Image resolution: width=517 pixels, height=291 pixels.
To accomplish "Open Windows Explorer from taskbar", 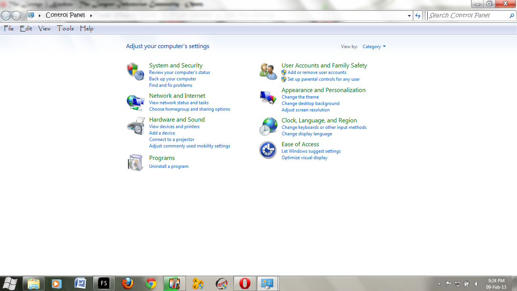I will pyautogui.click(x=34, y=284).
